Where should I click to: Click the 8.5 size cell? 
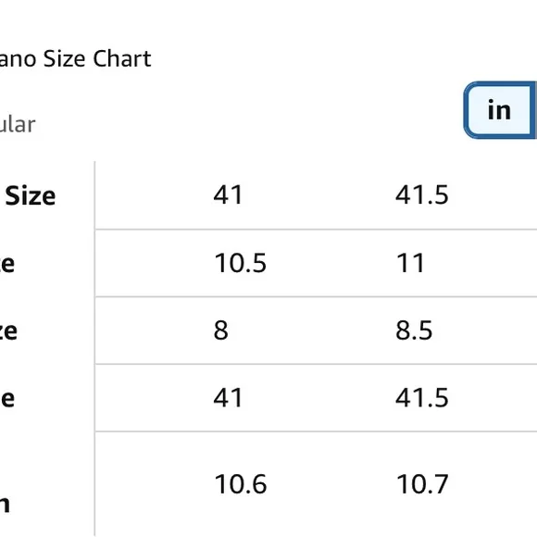(x=414, y=331)
